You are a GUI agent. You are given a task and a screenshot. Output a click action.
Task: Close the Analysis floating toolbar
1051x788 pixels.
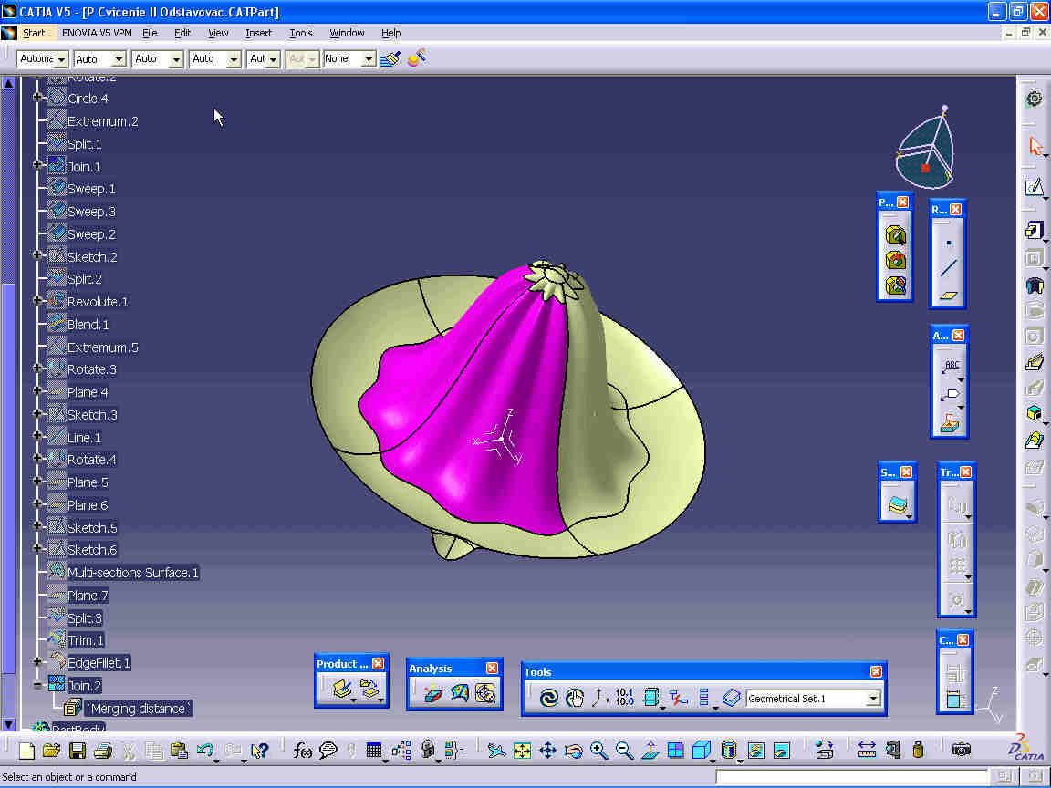(x=492, y=668)
